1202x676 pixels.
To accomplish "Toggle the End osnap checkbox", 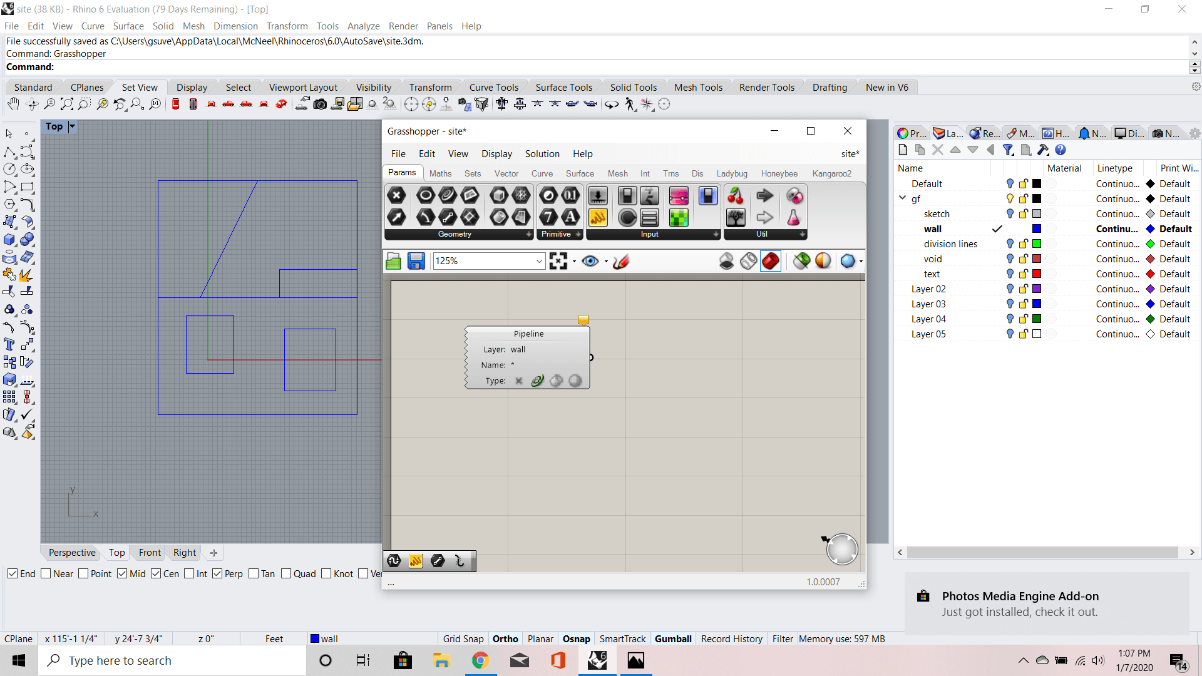I will 13,573.
